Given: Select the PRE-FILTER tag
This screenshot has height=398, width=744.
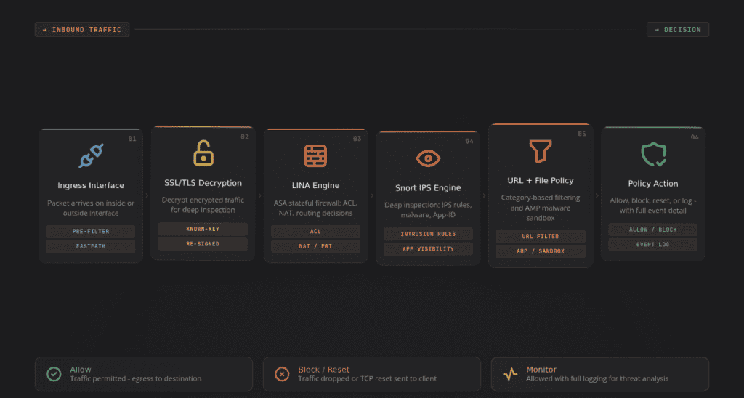Looking at the screenshot, I should [91, 232].
